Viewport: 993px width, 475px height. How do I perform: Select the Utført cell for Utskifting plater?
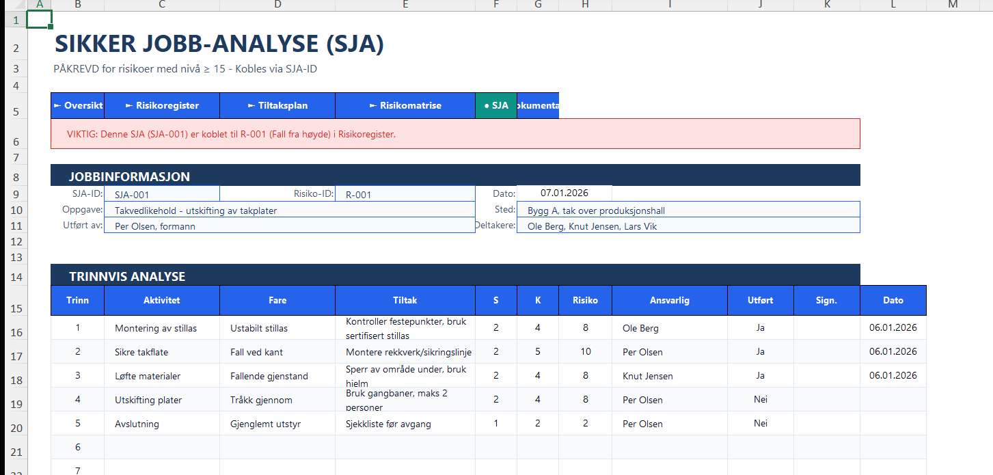pyautogui.click(x=761, y=400)
